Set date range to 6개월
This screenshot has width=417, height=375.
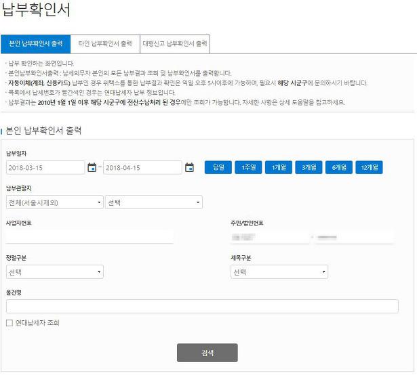pyautogui.click(x=339, y=167)
